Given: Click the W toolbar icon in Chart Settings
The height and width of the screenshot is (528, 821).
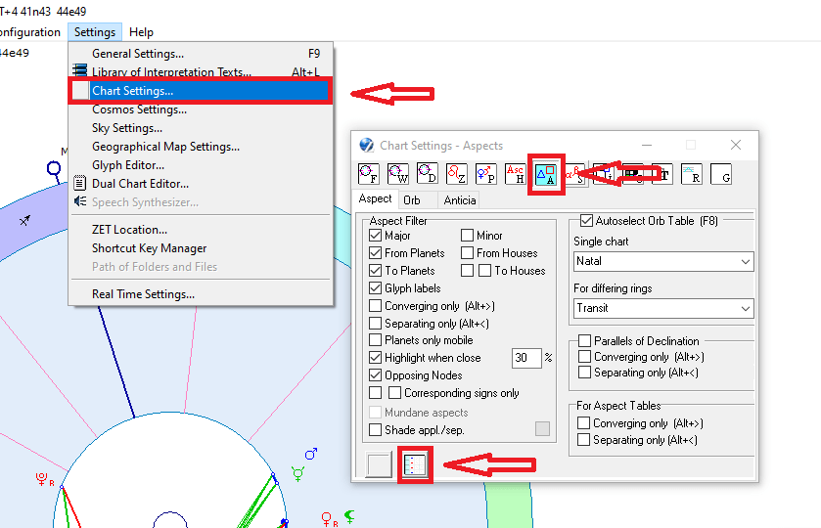Looking at the screenshot, I should (398, 174).
